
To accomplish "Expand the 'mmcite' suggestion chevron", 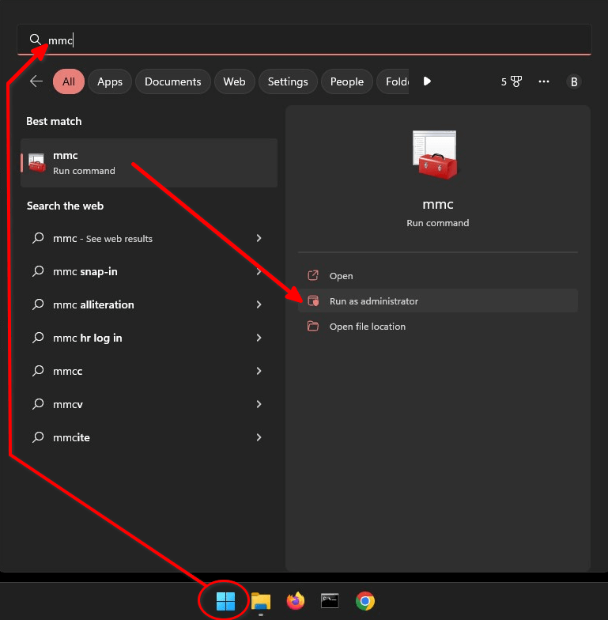I will pyautogui.click(x=259, y=437).
